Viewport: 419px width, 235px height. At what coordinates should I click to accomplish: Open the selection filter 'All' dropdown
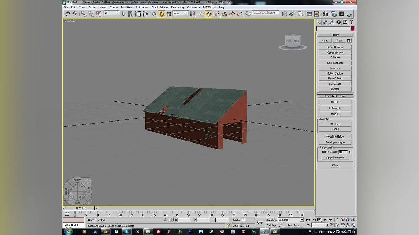click(x=117, y=13)
